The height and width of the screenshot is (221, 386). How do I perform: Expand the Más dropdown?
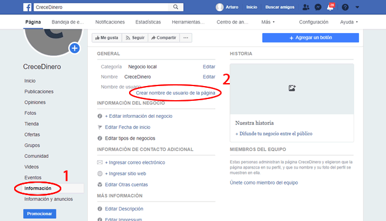[268, 22]
